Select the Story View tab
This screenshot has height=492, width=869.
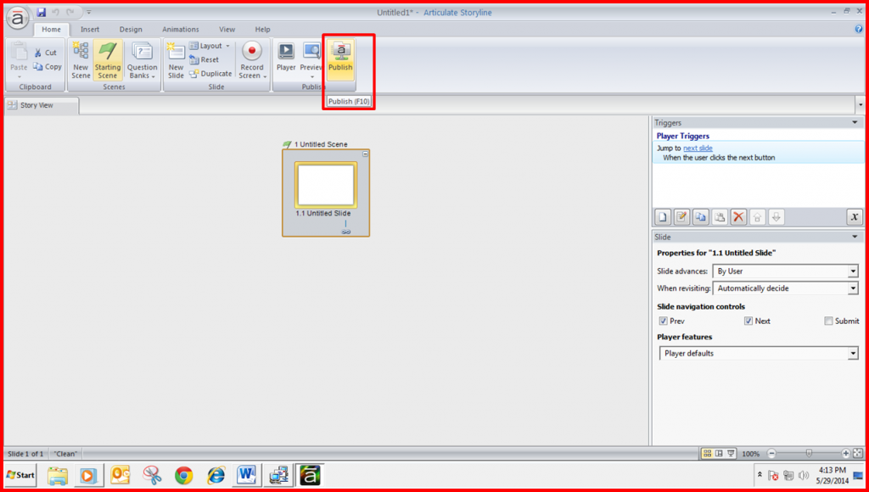42,105
